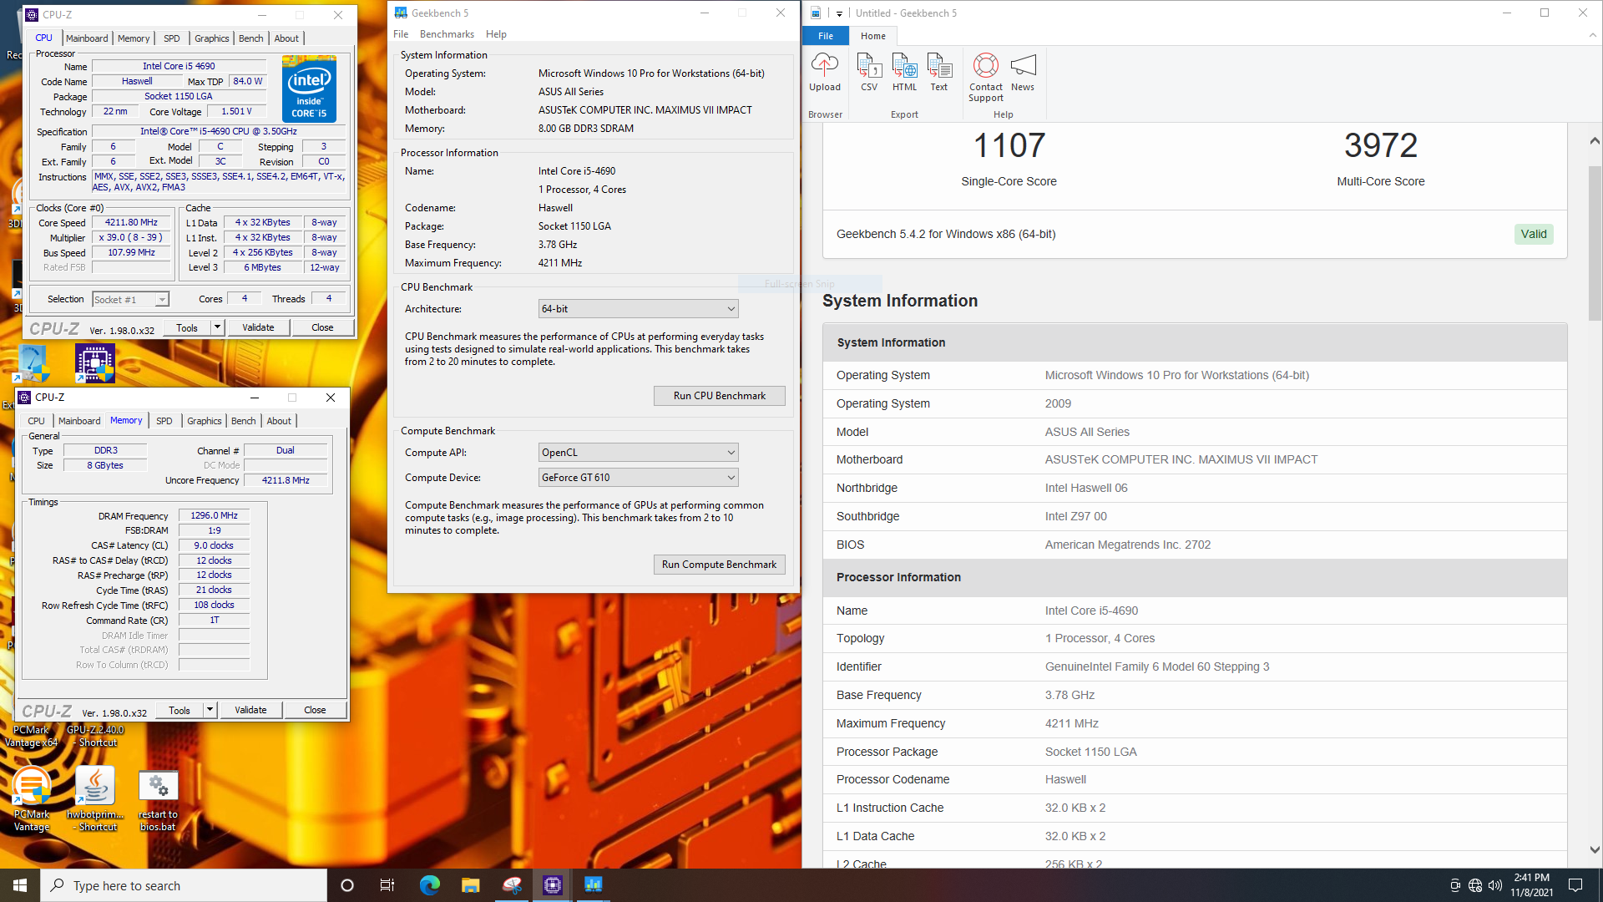Open the Socket #1 selection dropdown
This screenshot has width=1603, height=902.
130,299
